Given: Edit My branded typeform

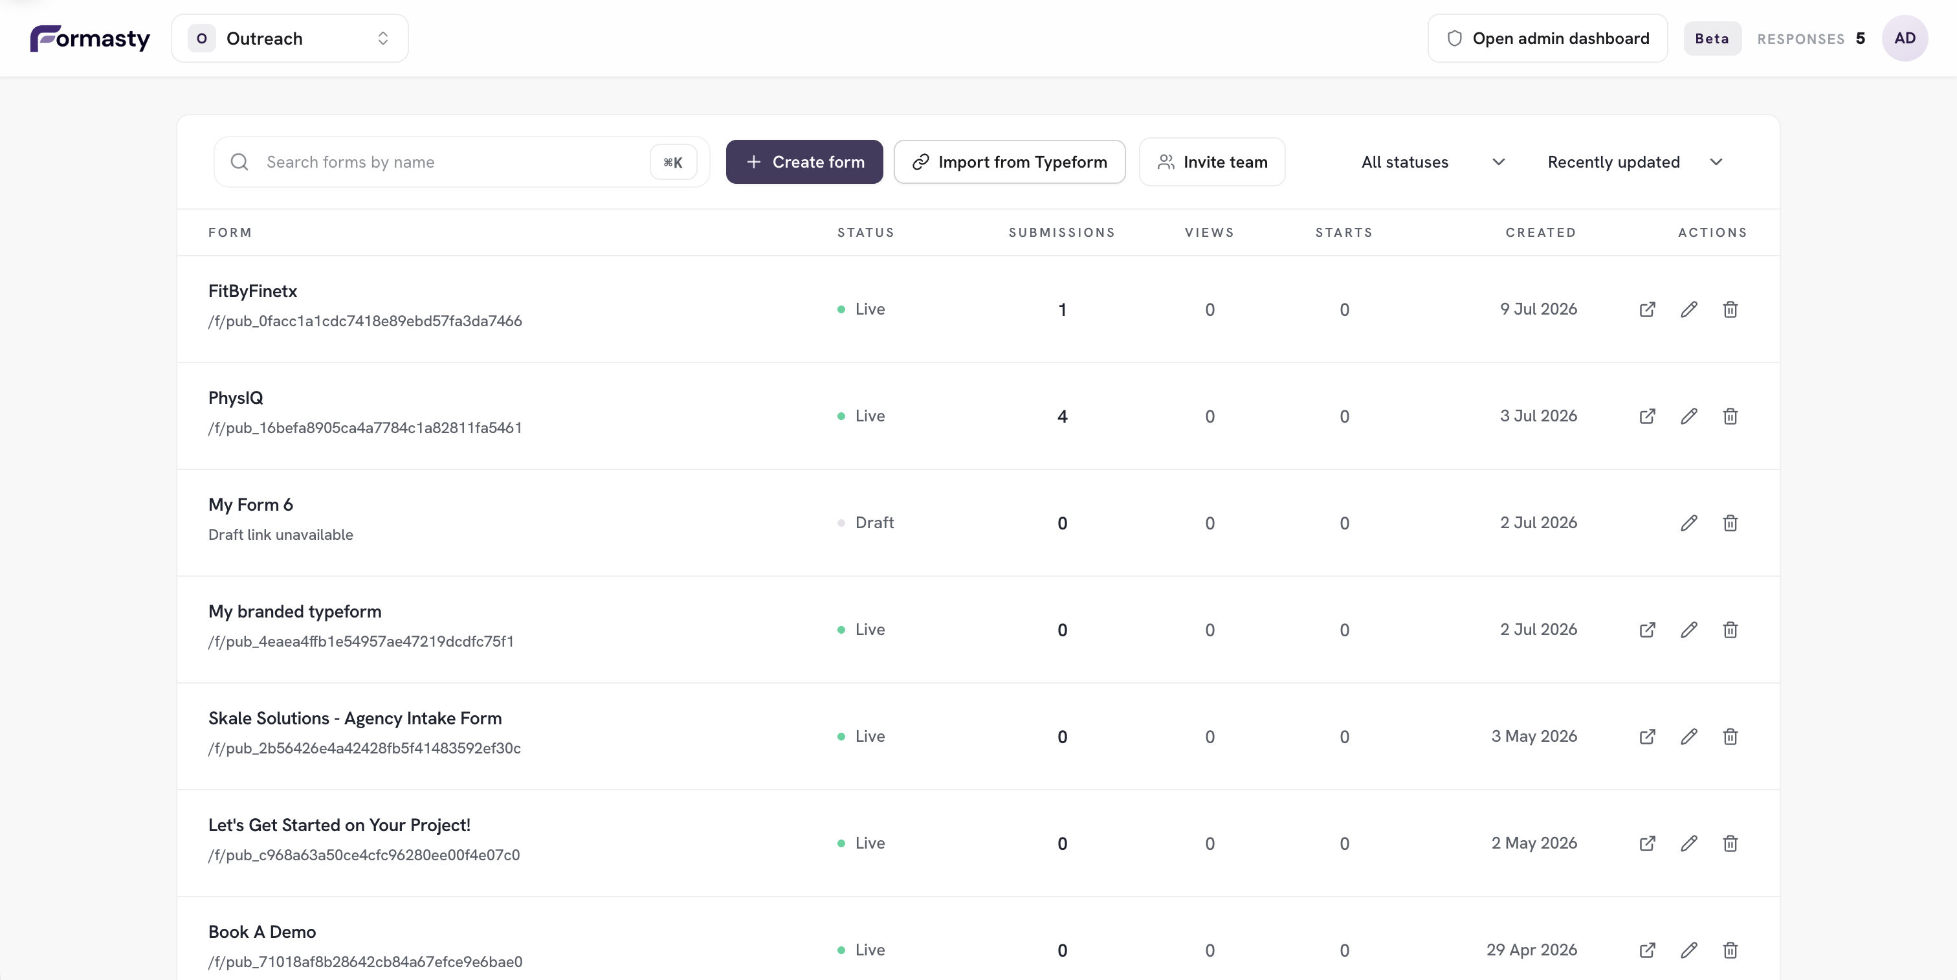Looking at the screenshot, I should [1689, 630].
